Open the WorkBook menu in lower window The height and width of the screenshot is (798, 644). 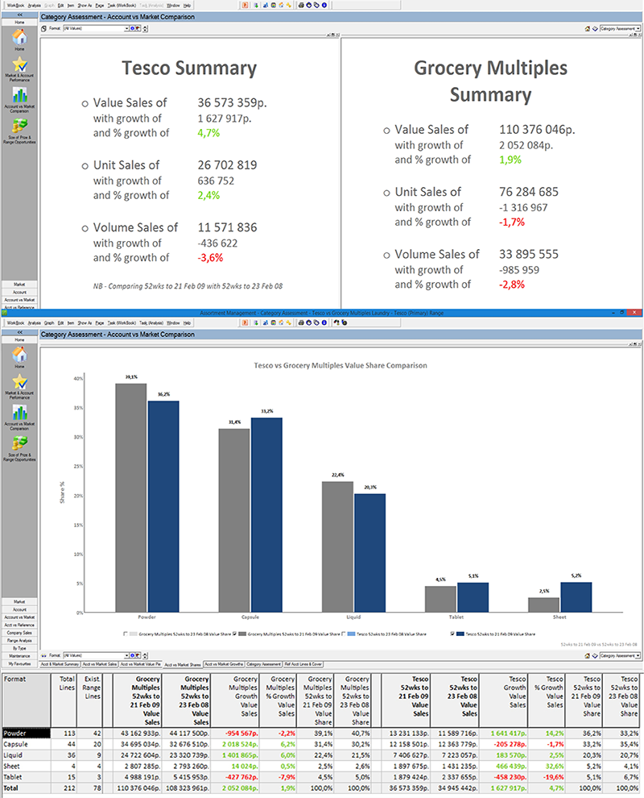[x=16, y=323]
